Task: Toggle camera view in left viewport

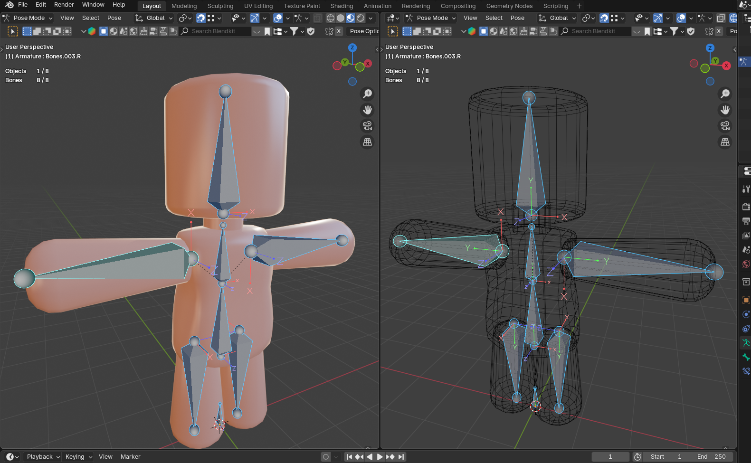Action: coord(367,126)
